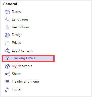92x97 pixels.
Task: Select Prizes in the General menu
Action: [x=16, y=43]
